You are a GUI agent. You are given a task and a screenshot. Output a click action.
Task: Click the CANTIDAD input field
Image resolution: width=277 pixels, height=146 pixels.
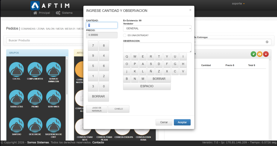(x=102, y=25)
